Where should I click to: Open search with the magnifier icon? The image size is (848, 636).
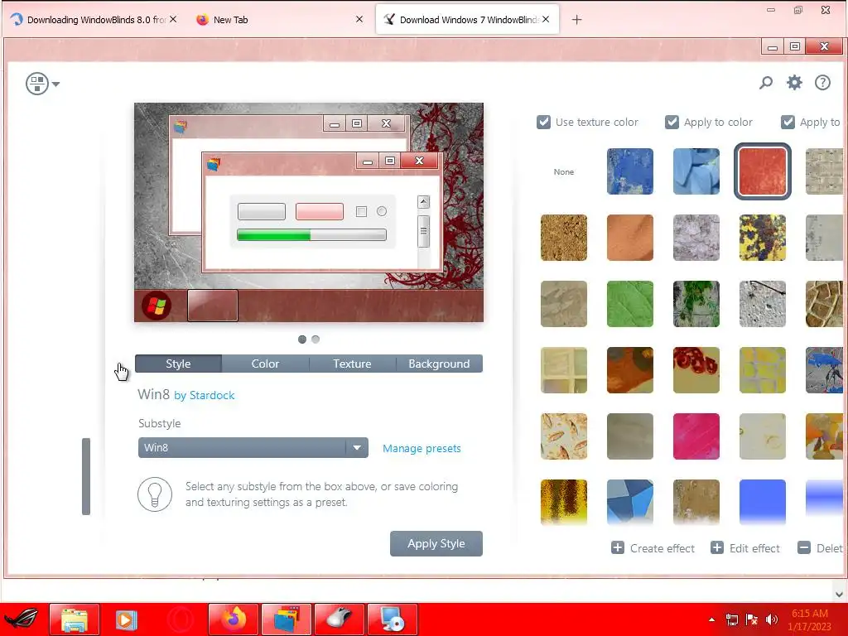[766, 83]
